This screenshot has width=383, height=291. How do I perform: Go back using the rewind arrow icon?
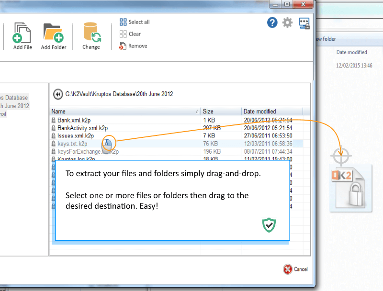tap(58, 94)
